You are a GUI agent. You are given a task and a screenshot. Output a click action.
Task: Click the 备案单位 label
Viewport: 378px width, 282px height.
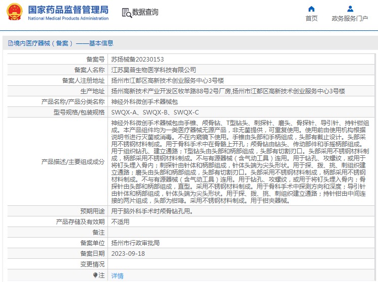[x=92, y=243]
